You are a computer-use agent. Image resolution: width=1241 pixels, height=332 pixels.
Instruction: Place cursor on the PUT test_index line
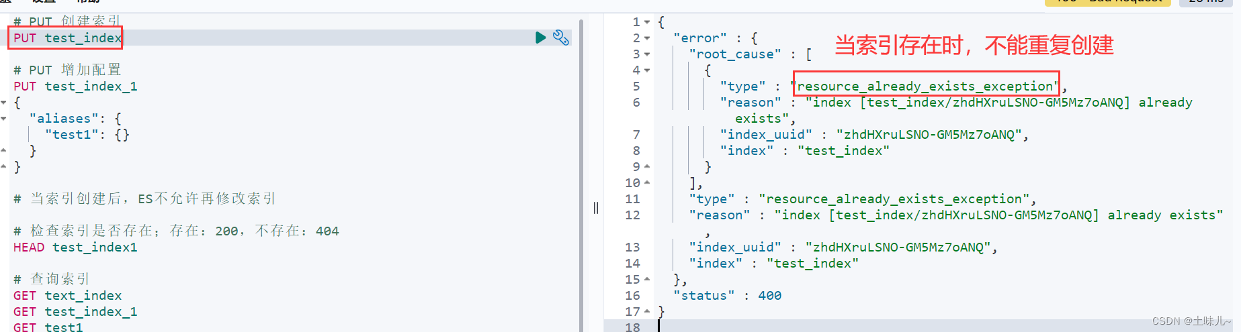pos(67,38)
